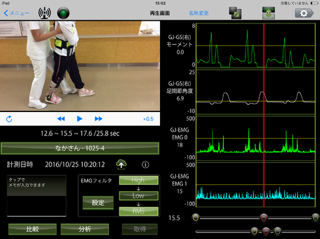Toggle the RMS EMG filter
This screenshot has width=320, height=239.
point(138,211)
